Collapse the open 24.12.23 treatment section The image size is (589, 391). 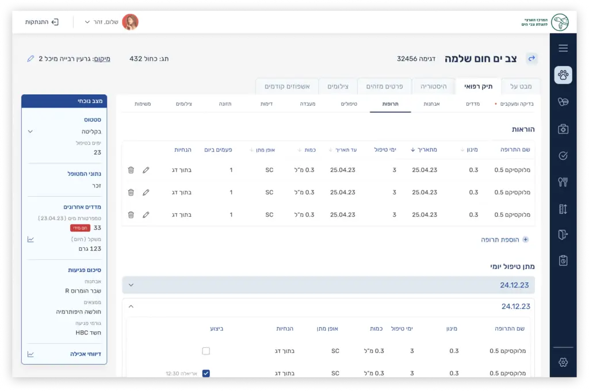pyautogui.click(x=131, y=306)
